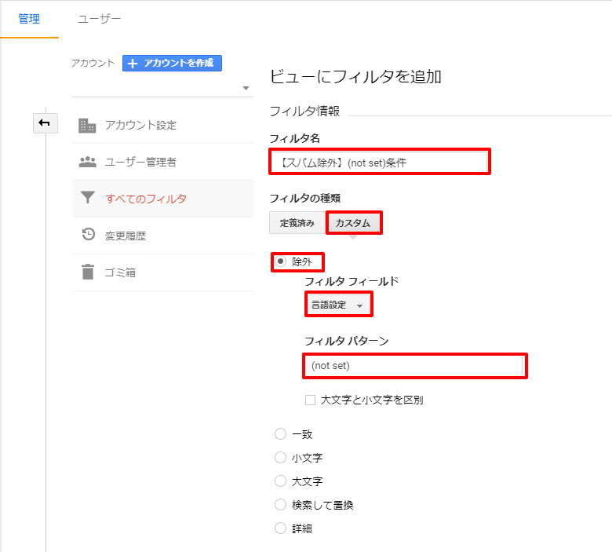Expand the account selector dropdown arrow
This screenshot has width=612, height=552.
point(246,88)
